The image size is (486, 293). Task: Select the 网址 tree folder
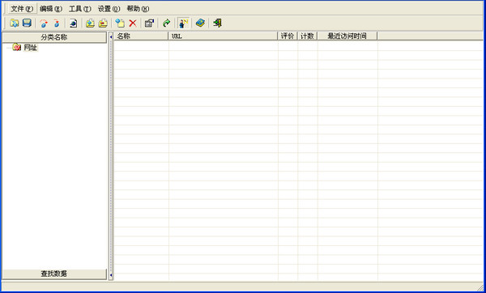point(31,48)
